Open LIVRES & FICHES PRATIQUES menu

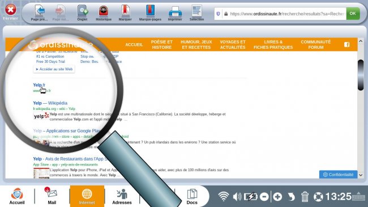pyautogui.click(x=273, y=44)
